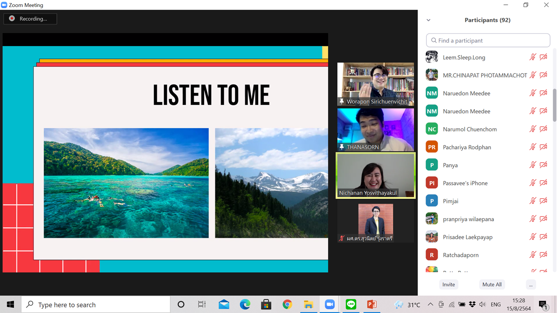
Task: Open PowerPoint from the taskbar
Action: 372,305
